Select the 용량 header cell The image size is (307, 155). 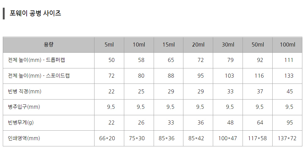(49, 45)
